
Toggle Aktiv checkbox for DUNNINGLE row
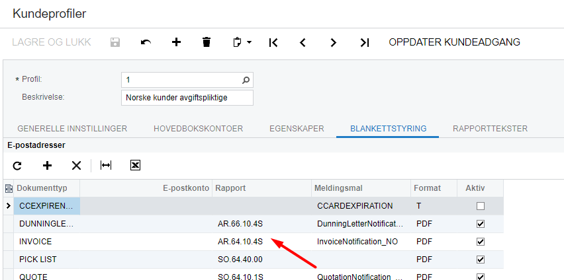click(480, 224)
